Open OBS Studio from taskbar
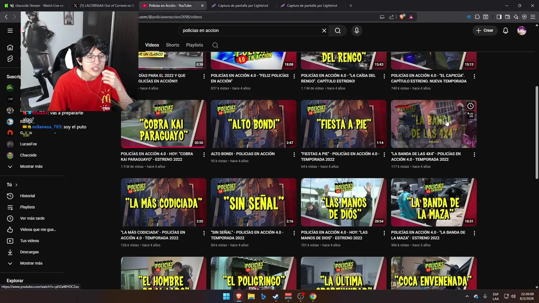The width and height of the screenshot is (539, 303). tap(301, 296)
